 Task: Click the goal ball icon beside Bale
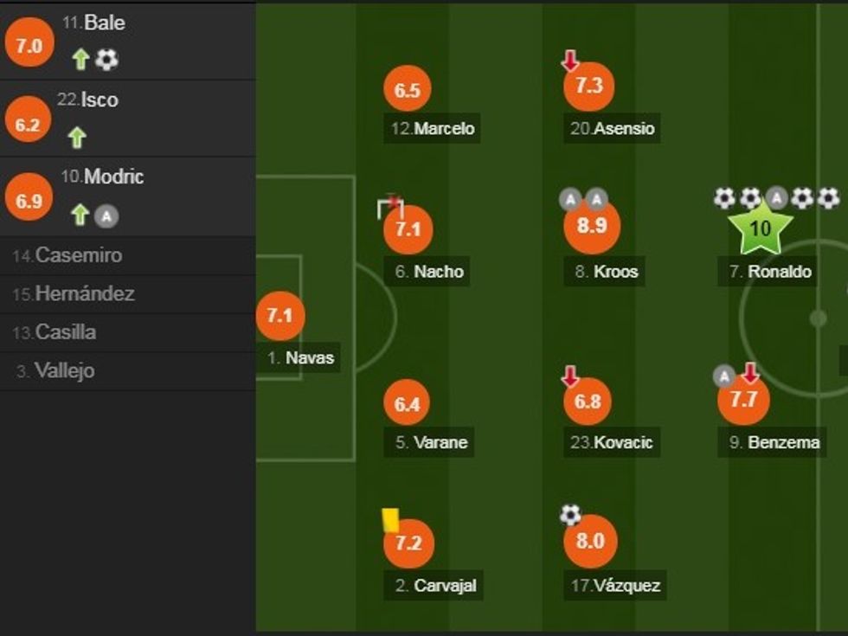(106, 59)
